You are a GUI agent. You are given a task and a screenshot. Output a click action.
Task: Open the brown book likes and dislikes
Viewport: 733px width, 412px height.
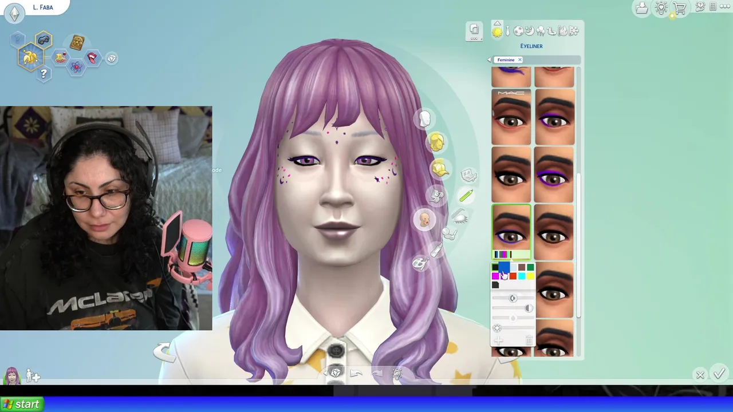point(77,42)
